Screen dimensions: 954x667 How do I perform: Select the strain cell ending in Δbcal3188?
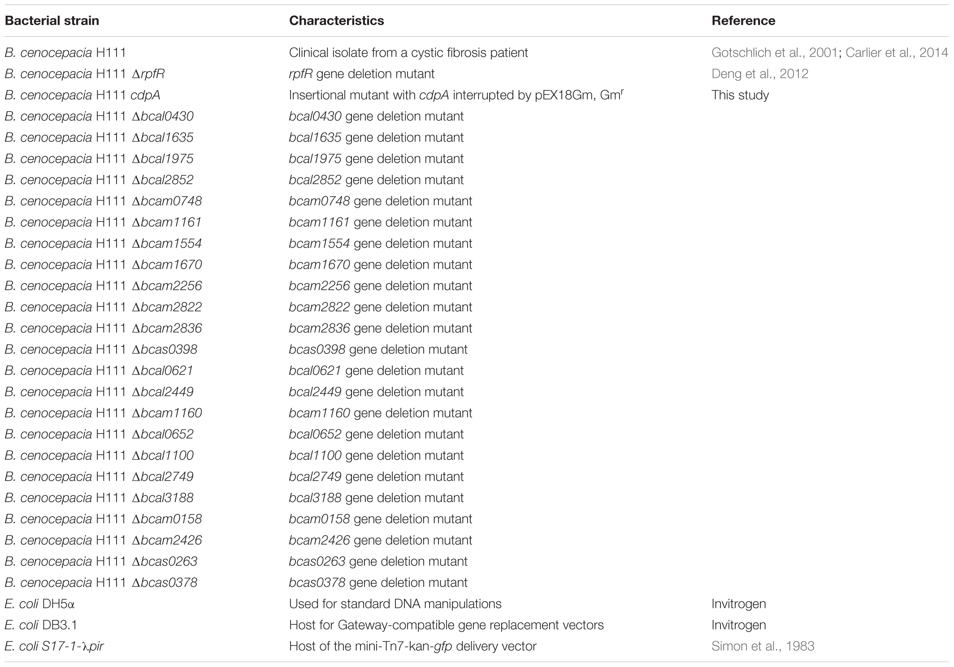[99, 498]
